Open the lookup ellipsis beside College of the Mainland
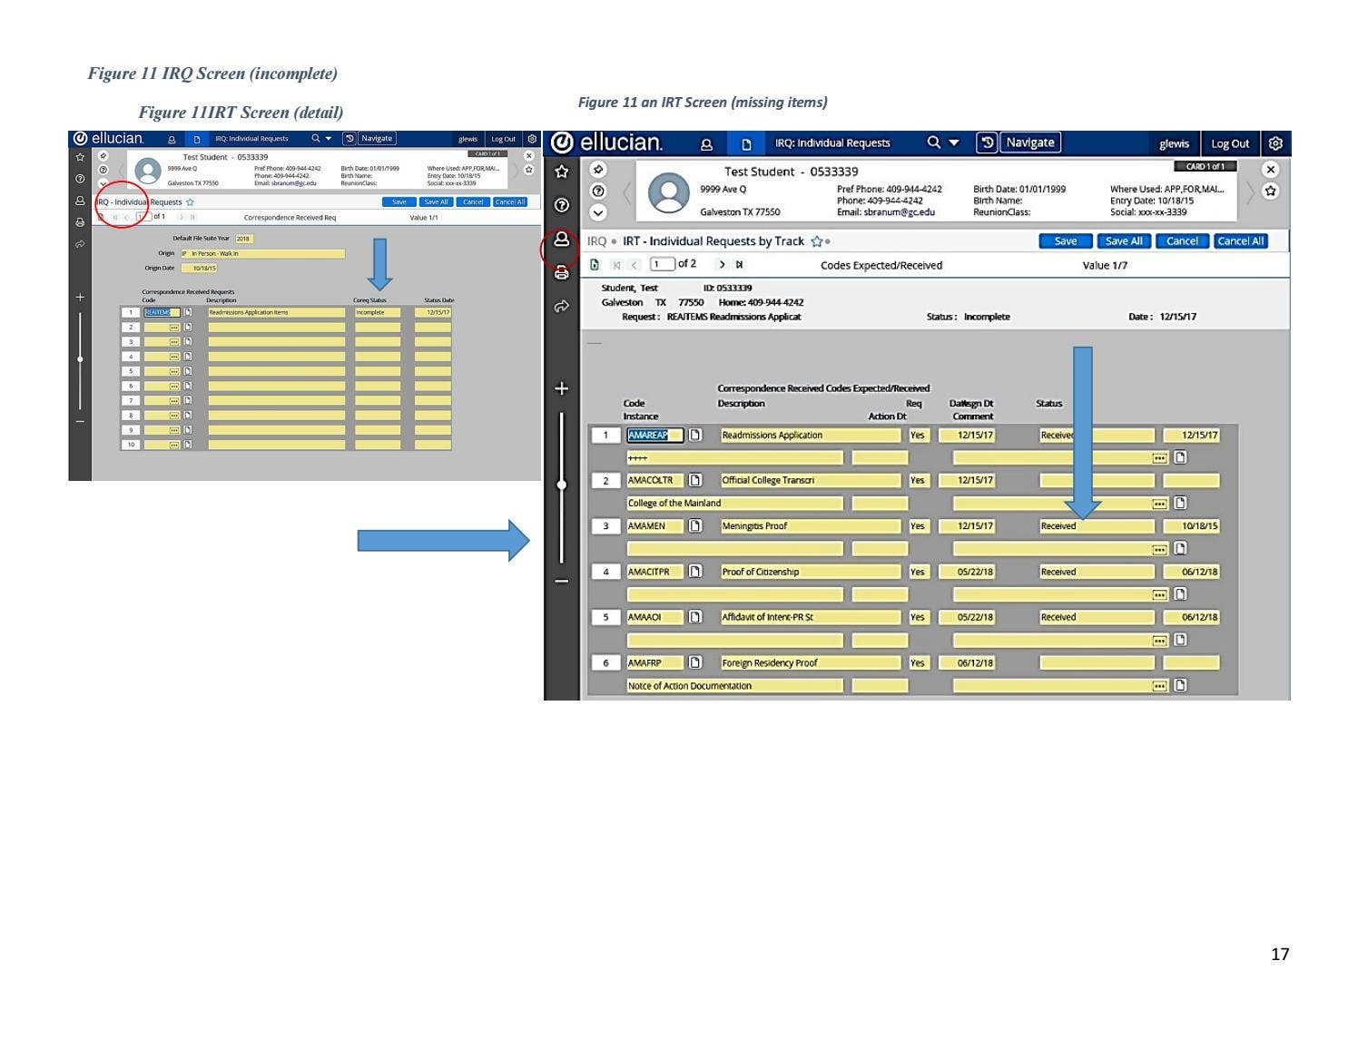The image size is (1358, 1049). click(x=1159, y=503)
